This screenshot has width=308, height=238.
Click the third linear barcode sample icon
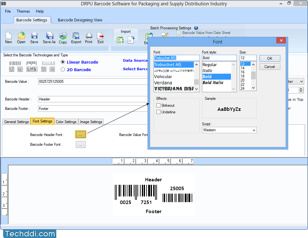click(48, 63)
